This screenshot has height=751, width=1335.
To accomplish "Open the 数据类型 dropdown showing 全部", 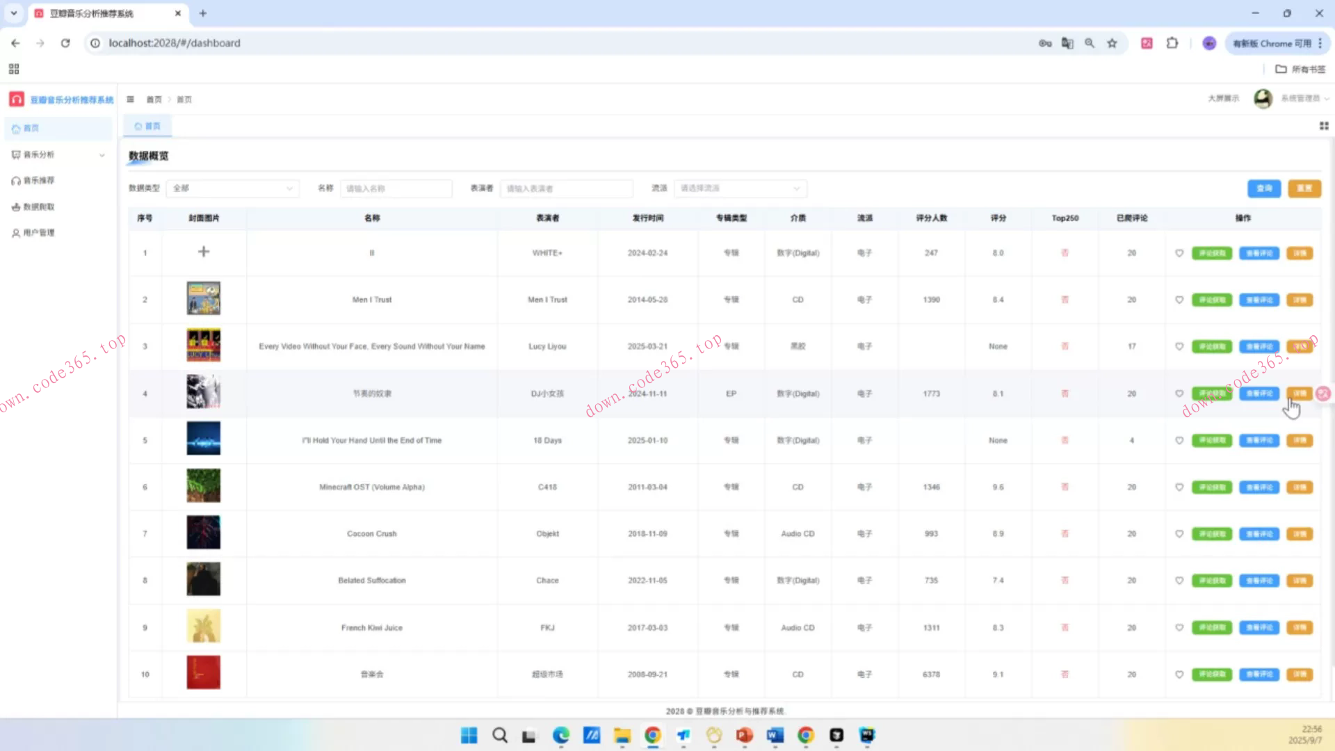I will click(x=232, y=188).
